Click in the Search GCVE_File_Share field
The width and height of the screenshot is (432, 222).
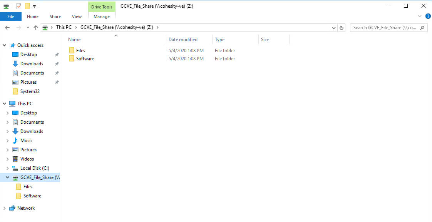tap(384, 28)
